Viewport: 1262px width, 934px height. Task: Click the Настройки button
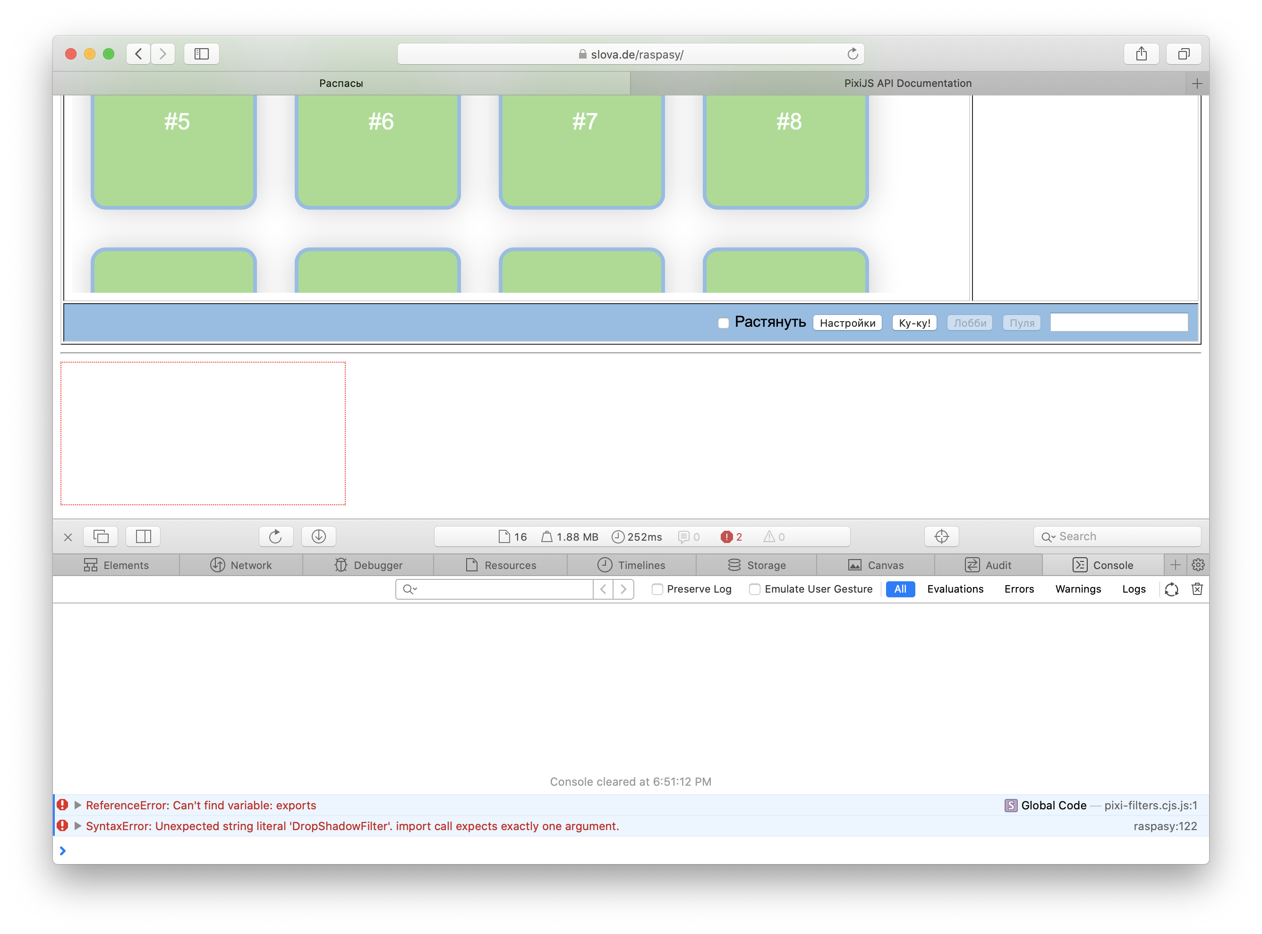pos(847,322)
